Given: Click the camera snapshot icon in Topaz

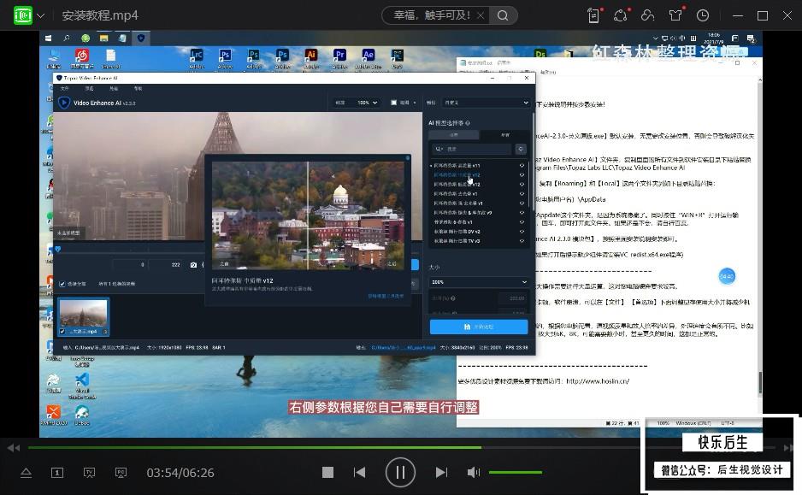Looking at the screenshot, I should click(x=193, y=264).
